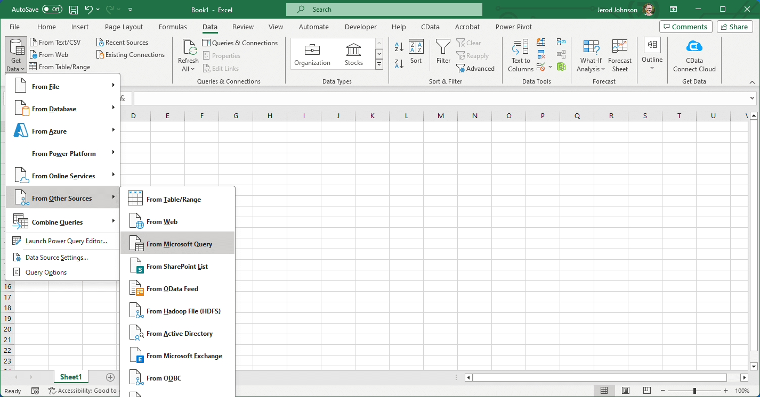Expand the formula bar
The image size is (760, 397).
(753, 98)
